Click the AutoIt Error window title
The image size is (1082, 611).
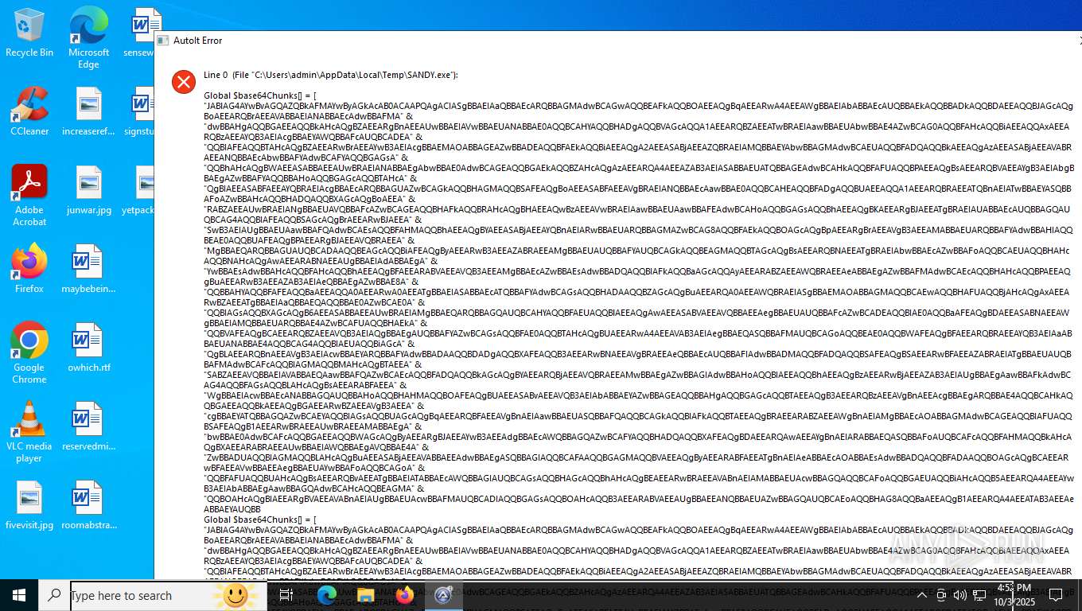click(x=198, y=41)
